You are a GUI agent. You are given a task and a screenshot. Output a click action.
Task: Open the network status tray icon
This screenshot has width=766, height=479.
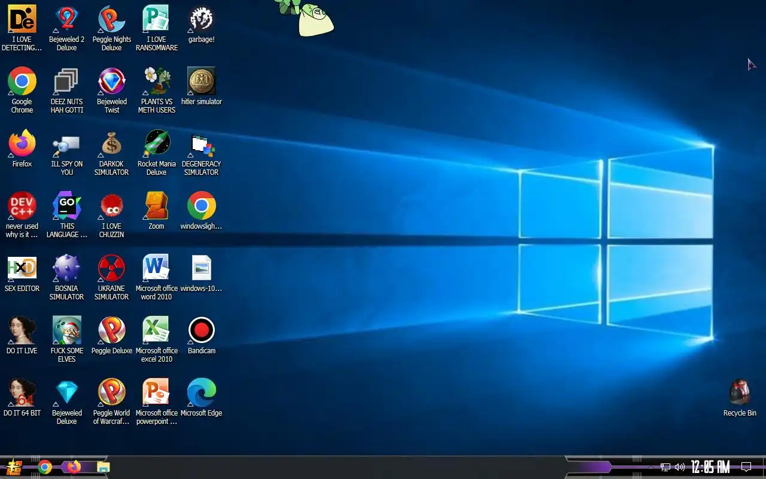coord(665,467)
